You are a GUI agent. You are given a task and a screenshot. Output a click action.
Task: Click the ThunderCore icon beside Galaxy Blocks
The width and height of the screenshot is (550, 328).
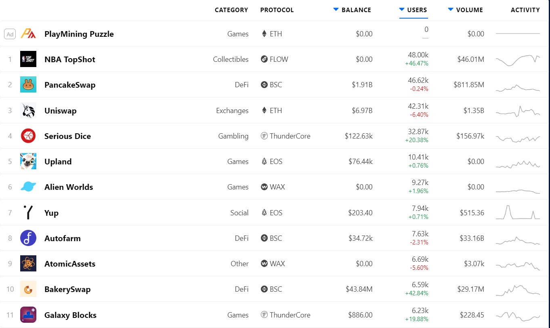264,315
